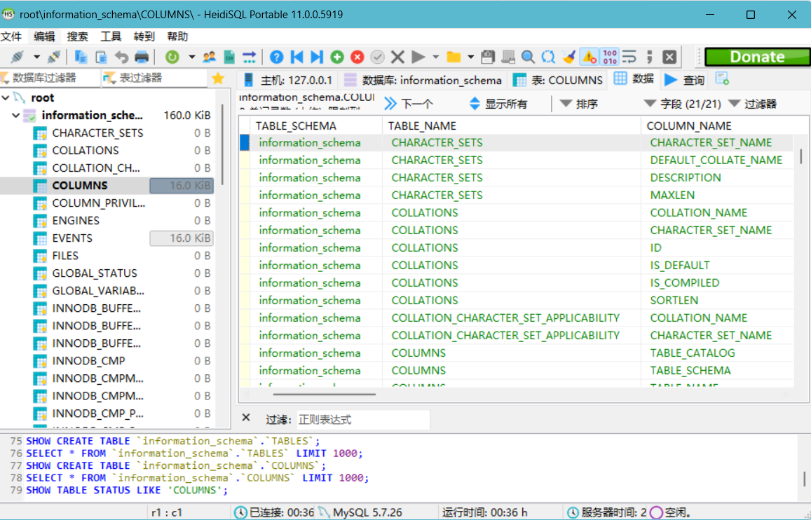Toggle the binary 100/010 display icon
The image size is (811, 520).
[610, 56]
